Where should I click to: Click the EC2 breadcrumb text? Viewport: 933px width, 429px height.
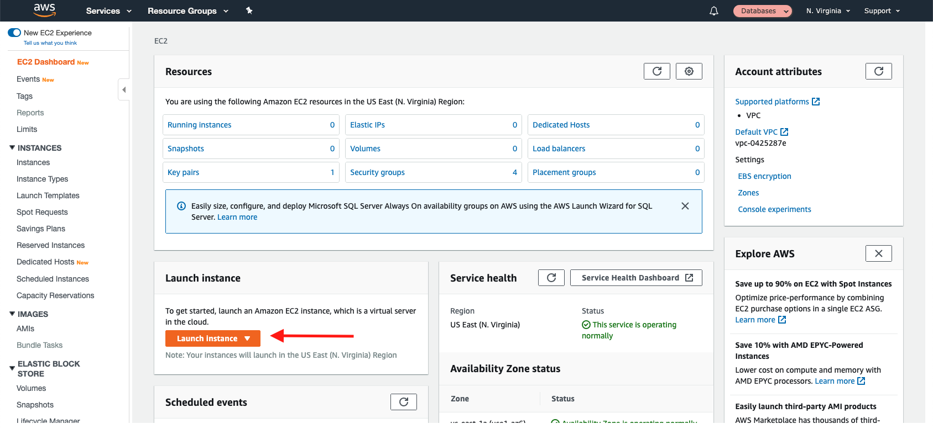(x=161, y=41)
